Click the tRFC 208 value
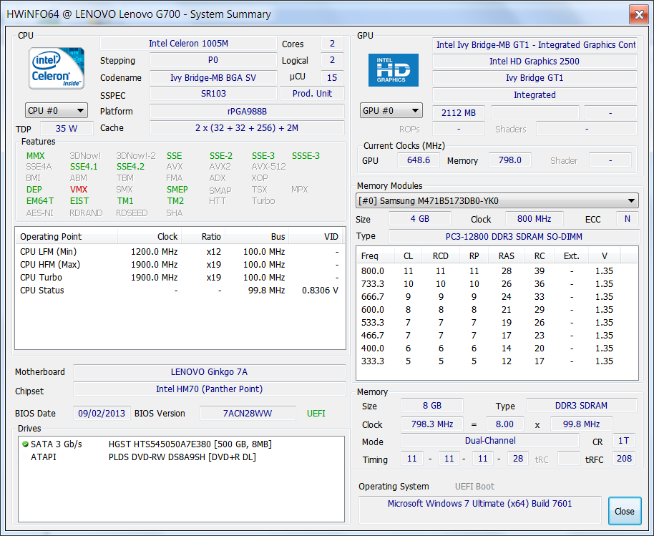654x536 pixels. 625,459
